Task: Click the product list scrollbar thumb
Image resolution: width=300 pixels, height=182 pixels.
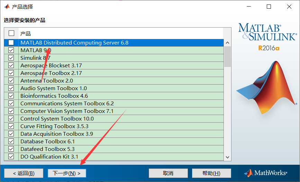Action: [x=227, y=57]
